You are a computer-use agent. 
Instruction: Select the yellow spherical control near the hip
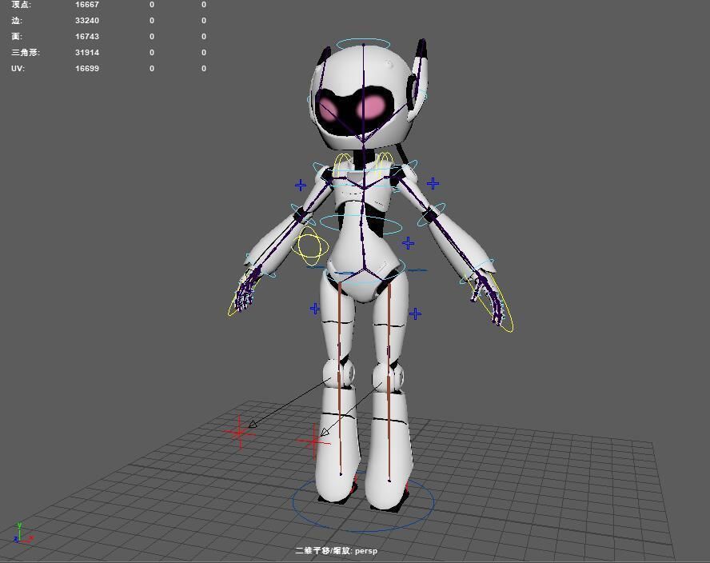[x=310, y=246]
